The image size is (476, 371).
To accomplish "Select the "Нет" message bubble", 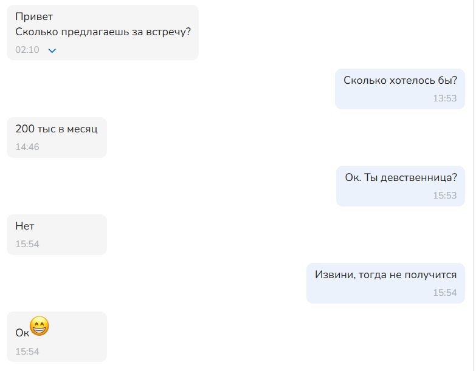I will pos(57,234).
